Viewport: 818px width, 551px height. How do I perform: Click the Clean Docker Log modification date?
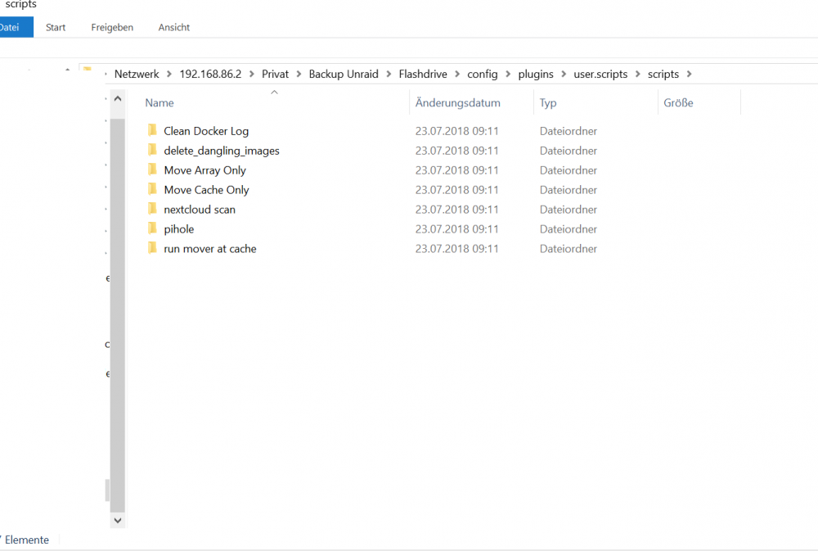[457, 131]
